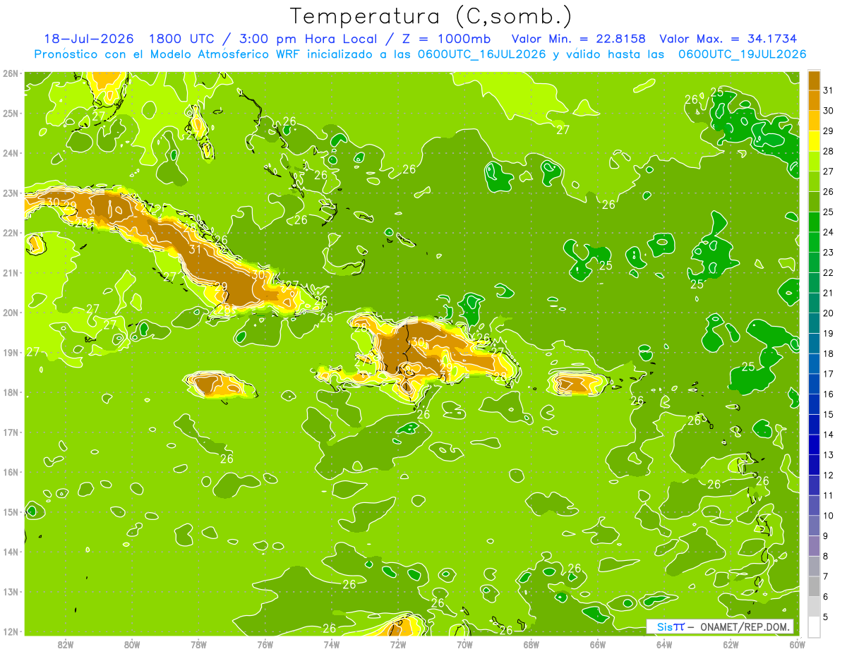
Task: Click the 66W longitude axis label
Action: point(597,644)
